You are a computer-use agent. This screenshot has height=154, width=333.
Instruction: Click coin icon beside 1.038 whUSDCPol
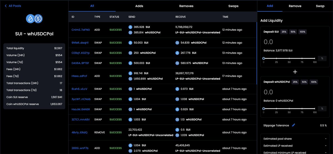coord(177,99)
